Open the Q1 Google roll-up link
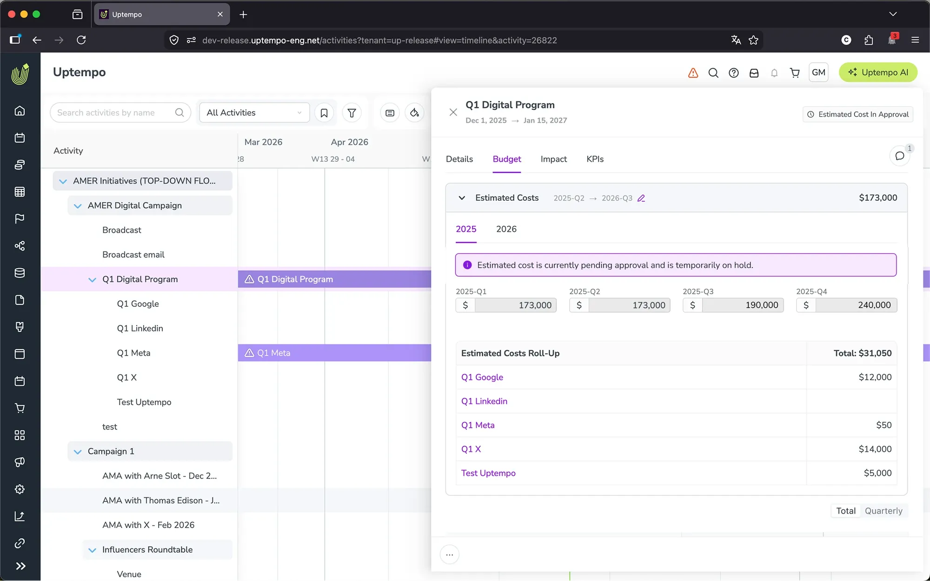Screen dimensions: 930x581 pos(482,377)
